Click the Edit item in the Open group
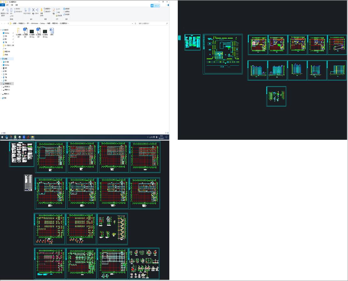Screen dimensions: 348x281 [59, 13]
